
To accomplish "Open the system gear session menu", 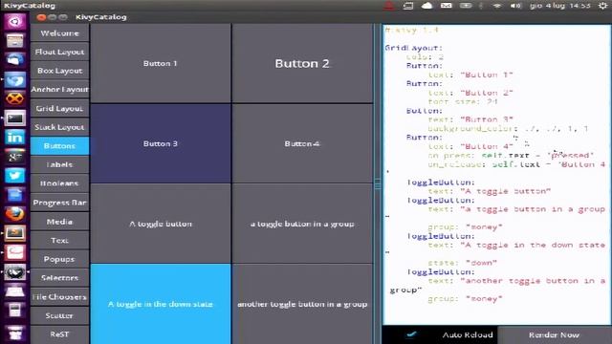I will pos(603,6).
